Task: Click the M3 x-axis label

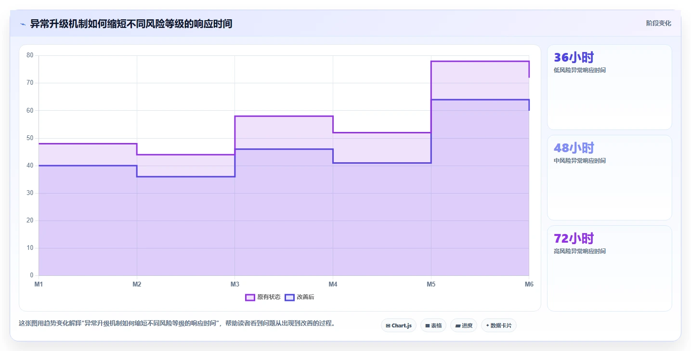Action: tap(235, 285)
